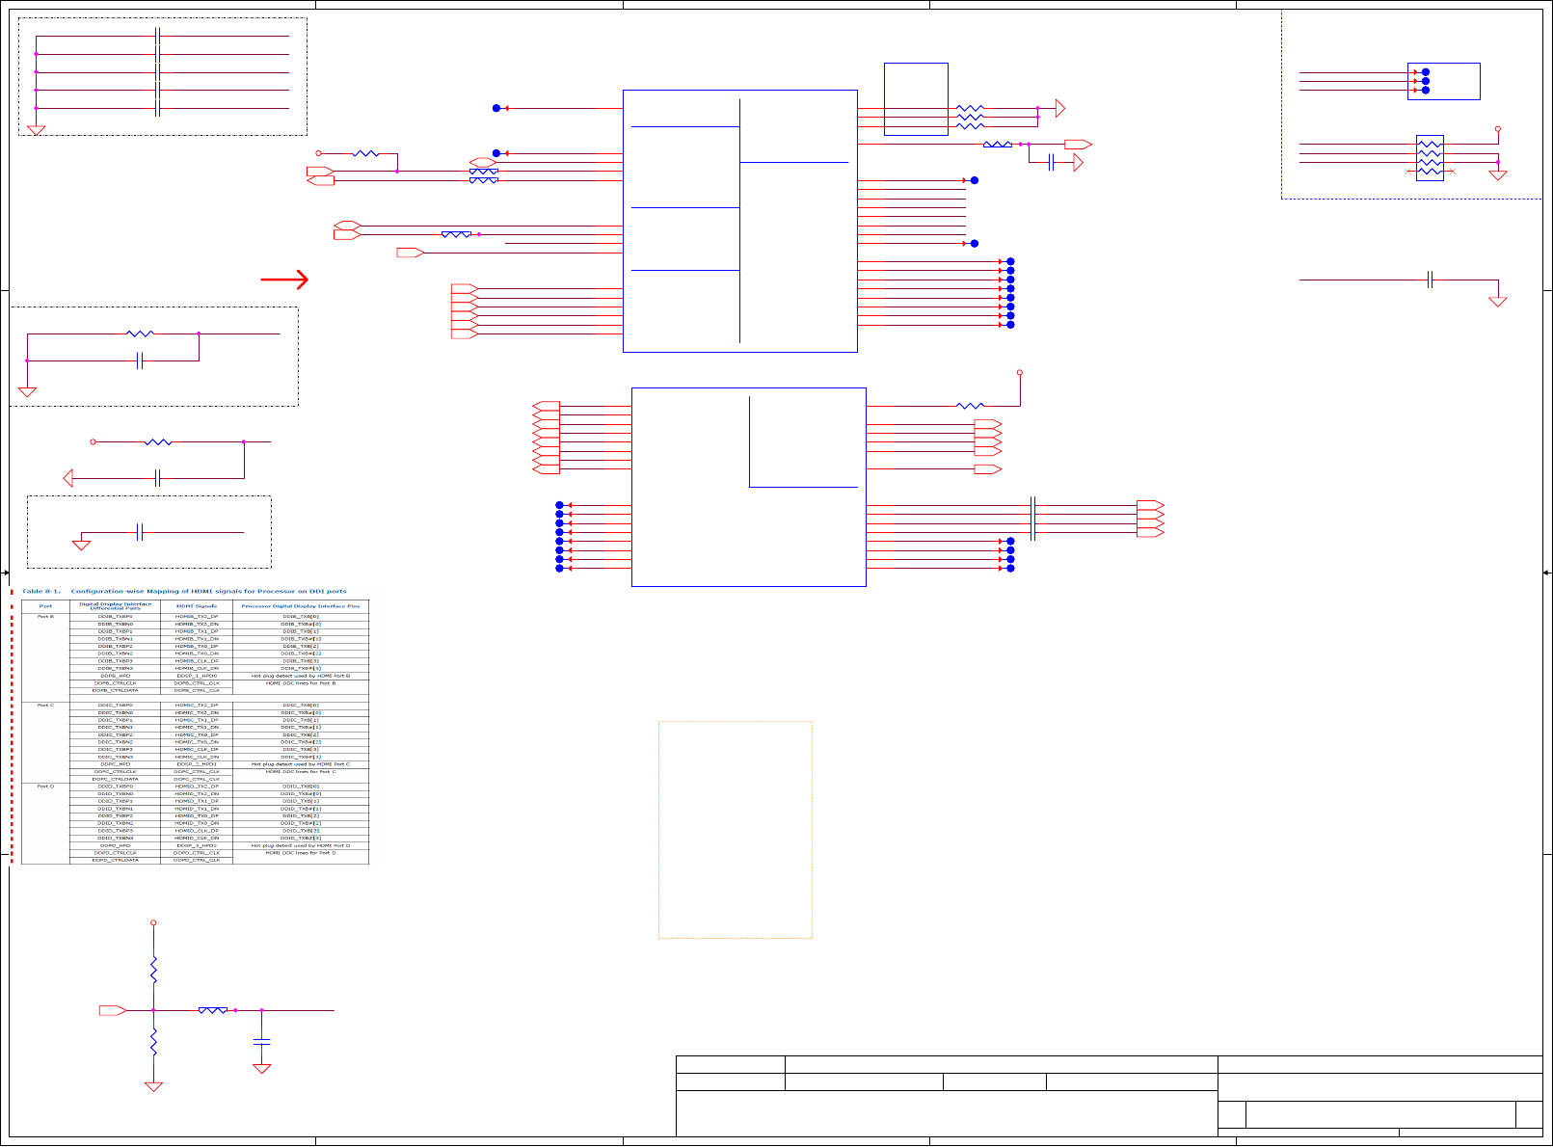Click the DDPC_HPD cell
The width and height of the screenshot is (1553, 1147).
coord(115,764)
